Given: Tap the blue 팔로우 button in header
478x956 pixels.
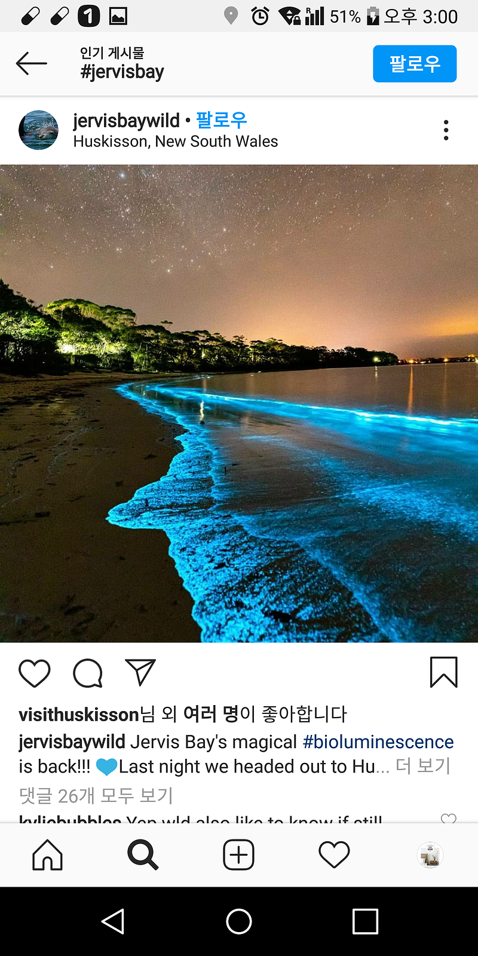Looking at the screenshot, I should coord(415,63).
